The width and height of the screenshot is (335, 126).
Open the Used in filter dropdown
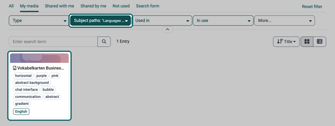pyautogui.click(x=162, y=21)
